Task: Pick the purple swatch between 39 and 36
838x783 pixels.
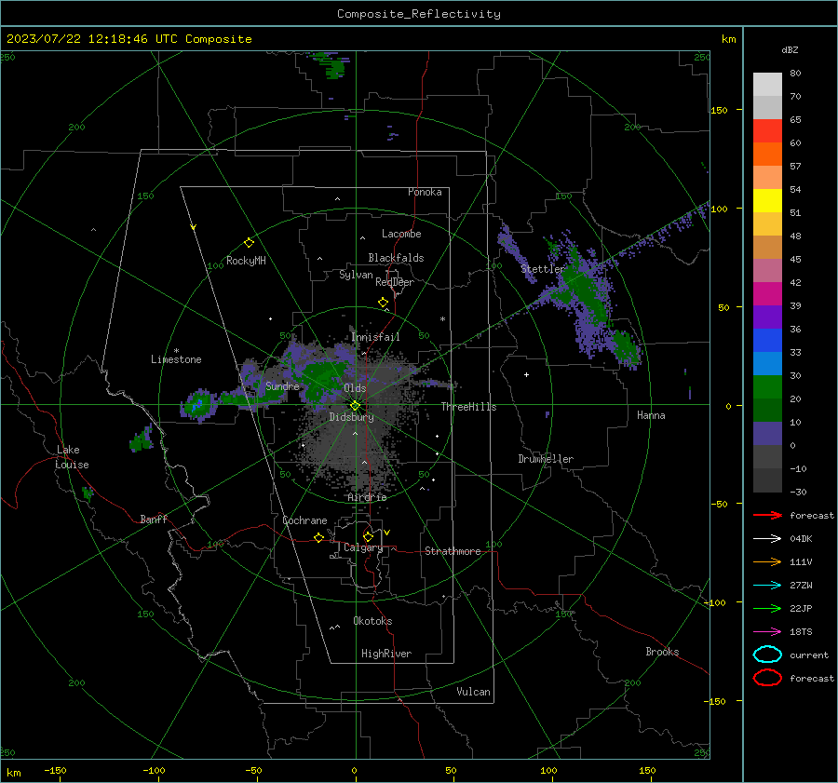Action: tap(767, 317)
